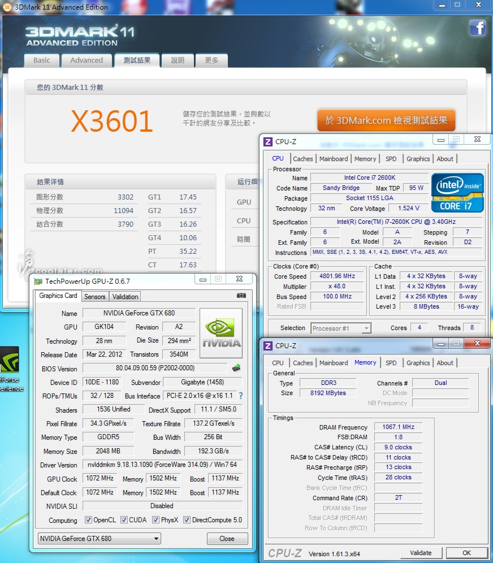
Task: Click the lower CPU-Z Memory window's Z icon
Action: [268, 345]
